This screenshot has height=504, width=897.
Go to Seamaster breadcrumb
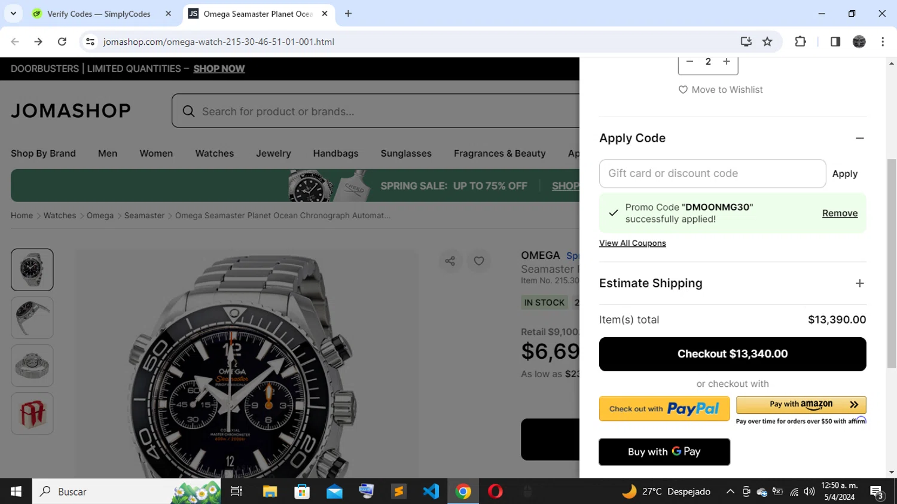(144, 215)
